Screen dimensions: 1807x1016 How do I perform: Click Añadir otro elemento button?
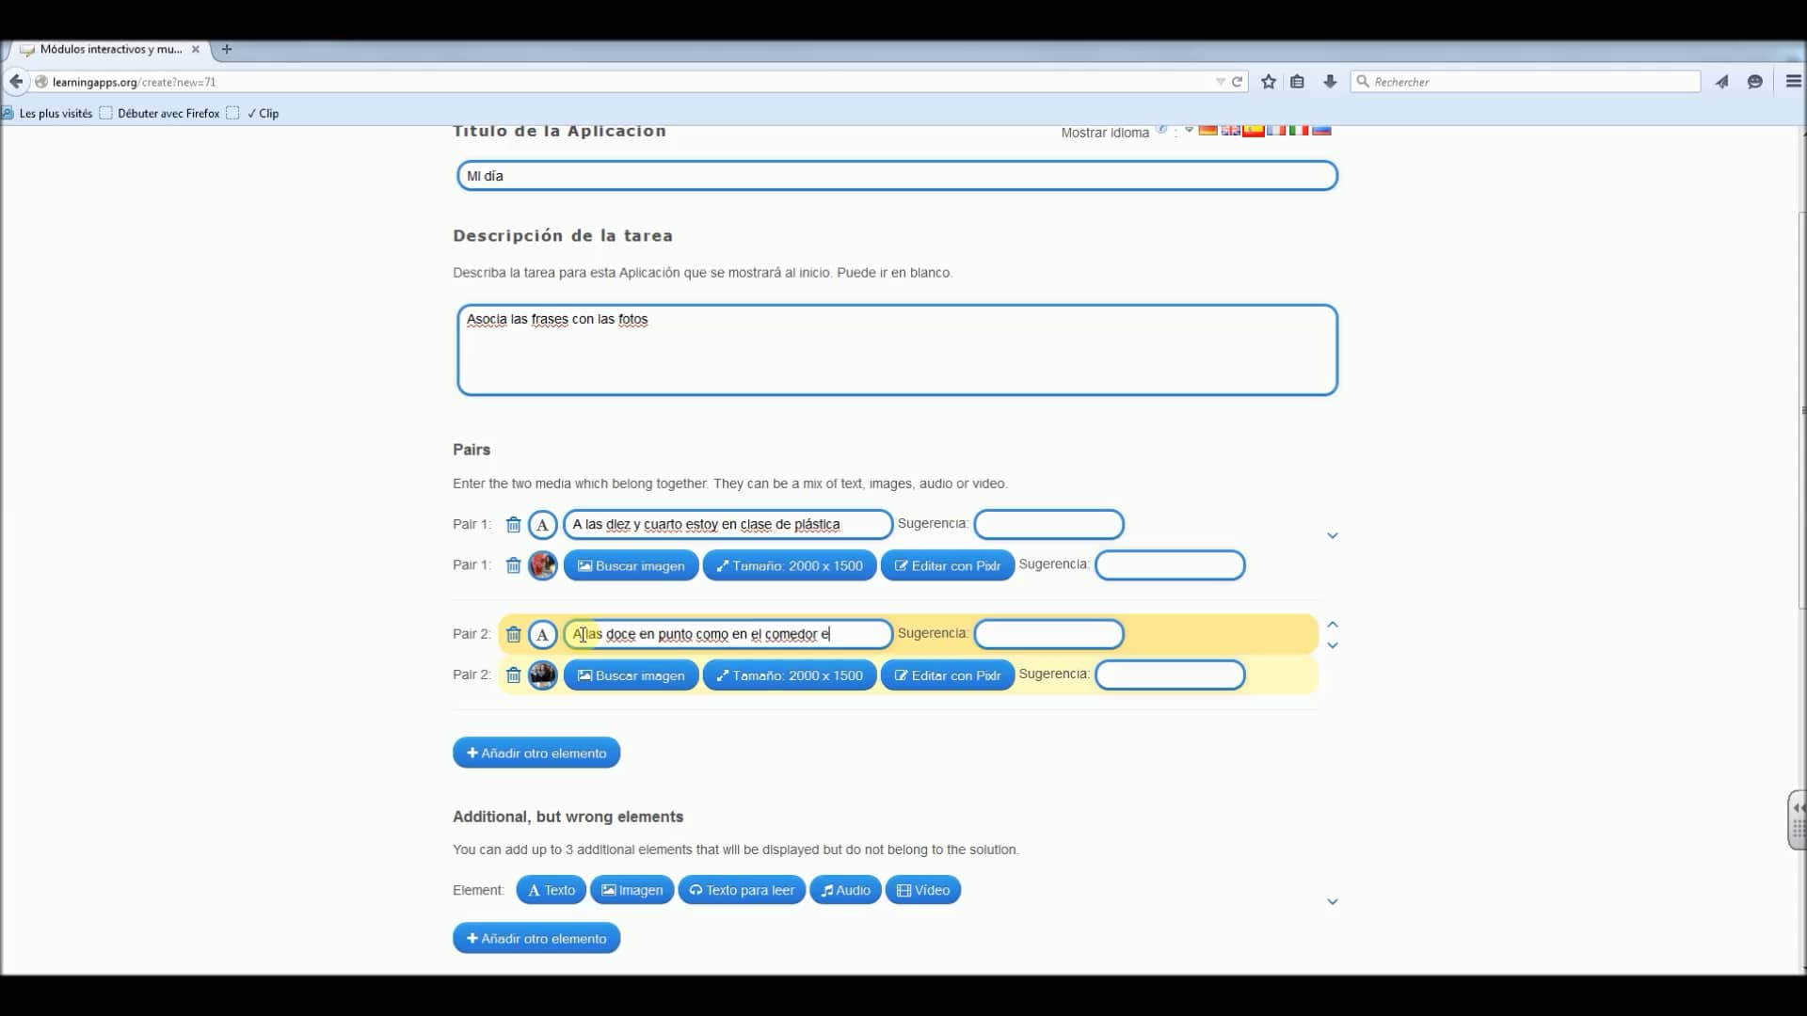(535, 752)
